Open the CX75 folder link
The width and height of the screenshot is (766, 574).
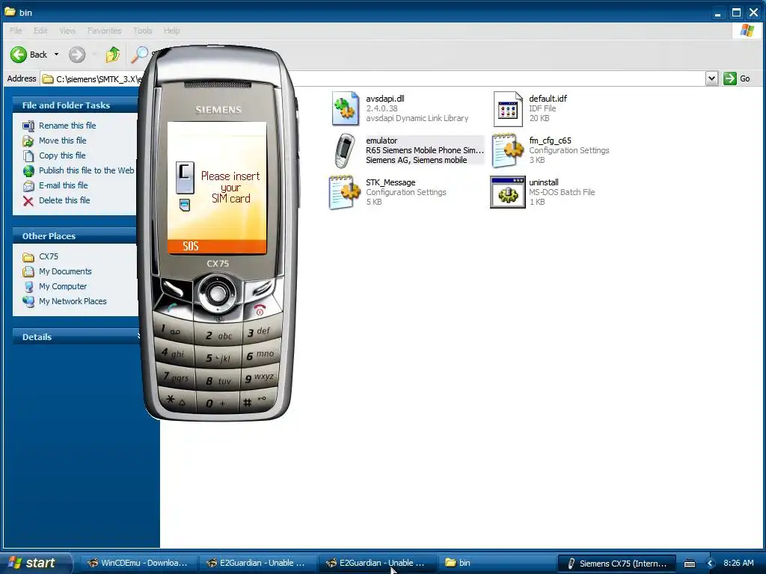click(x=49, y=257)
